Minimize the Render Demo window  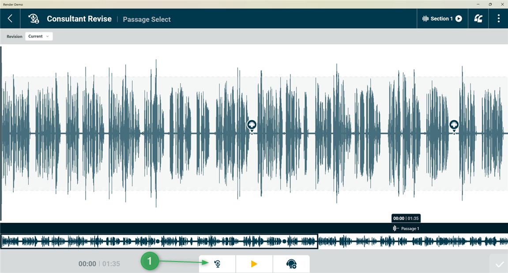(x=478, y=4)
